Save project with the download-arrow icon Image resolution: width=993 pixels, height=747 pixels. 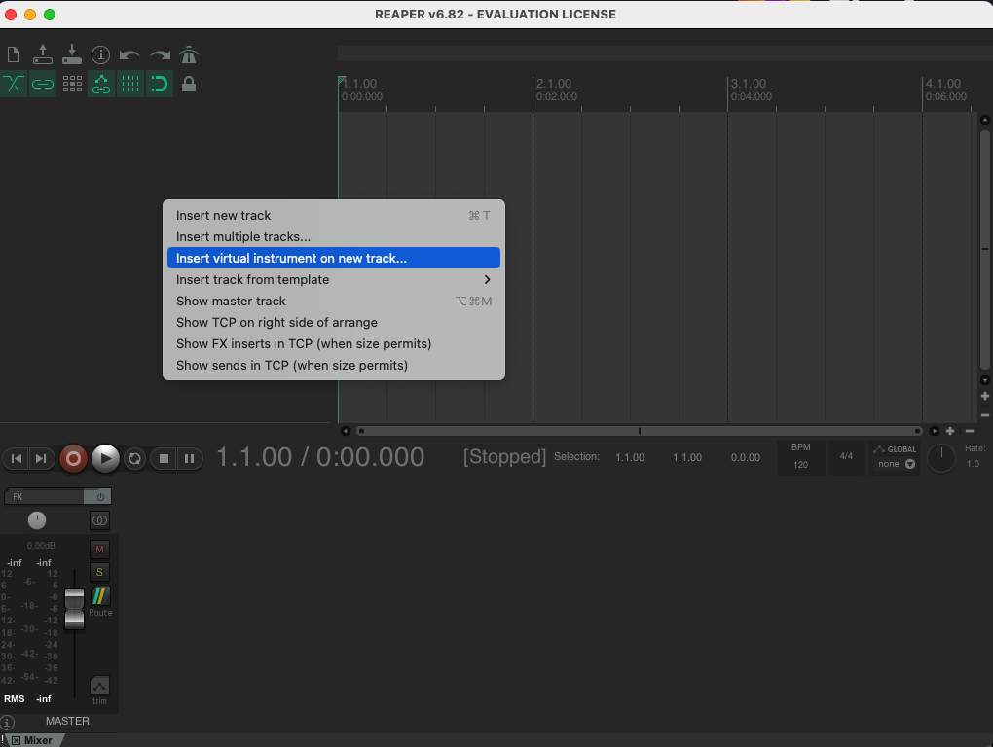pyautogui.click(x=72, y=54)
